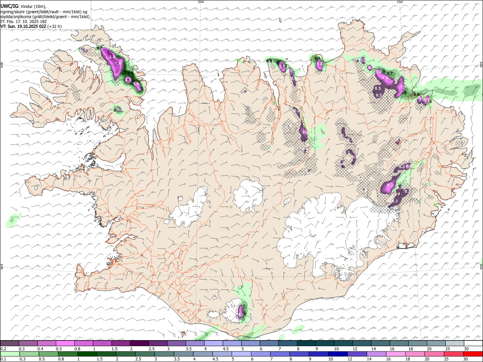Viewport: 483px width, 362px height.
Task: Click the white swatch after 30 in upper legend
Action: pyautogui.click(x=473, y=343)
